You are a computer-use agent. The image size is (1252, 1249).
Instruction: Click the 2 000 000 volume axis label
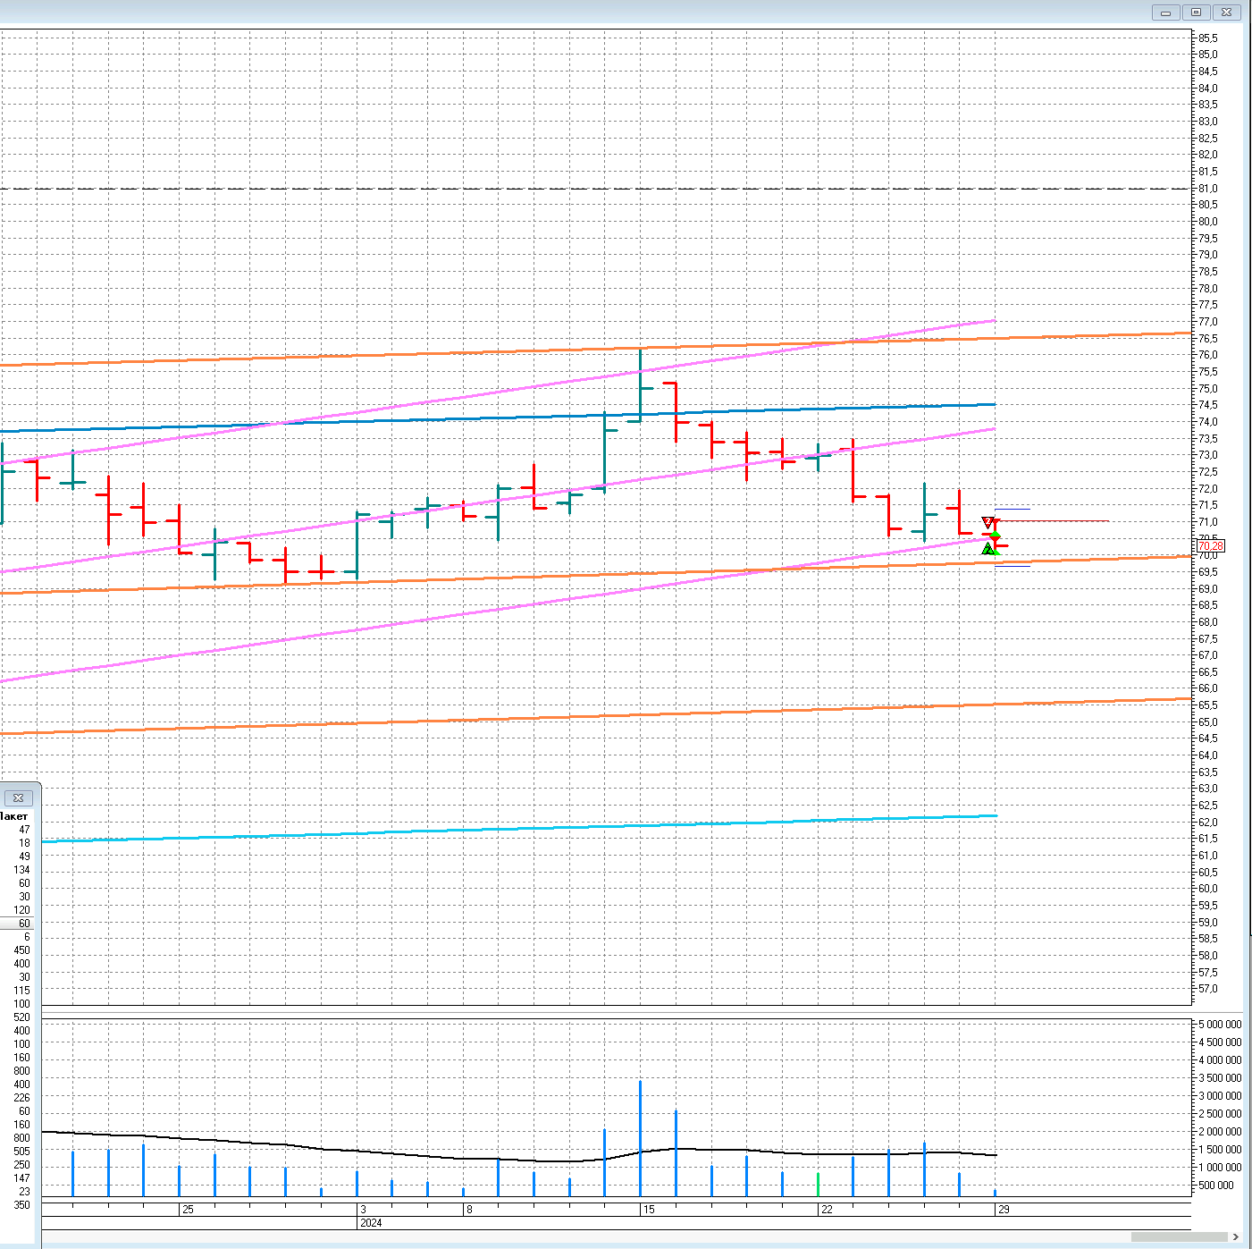coord(1221,1132)
